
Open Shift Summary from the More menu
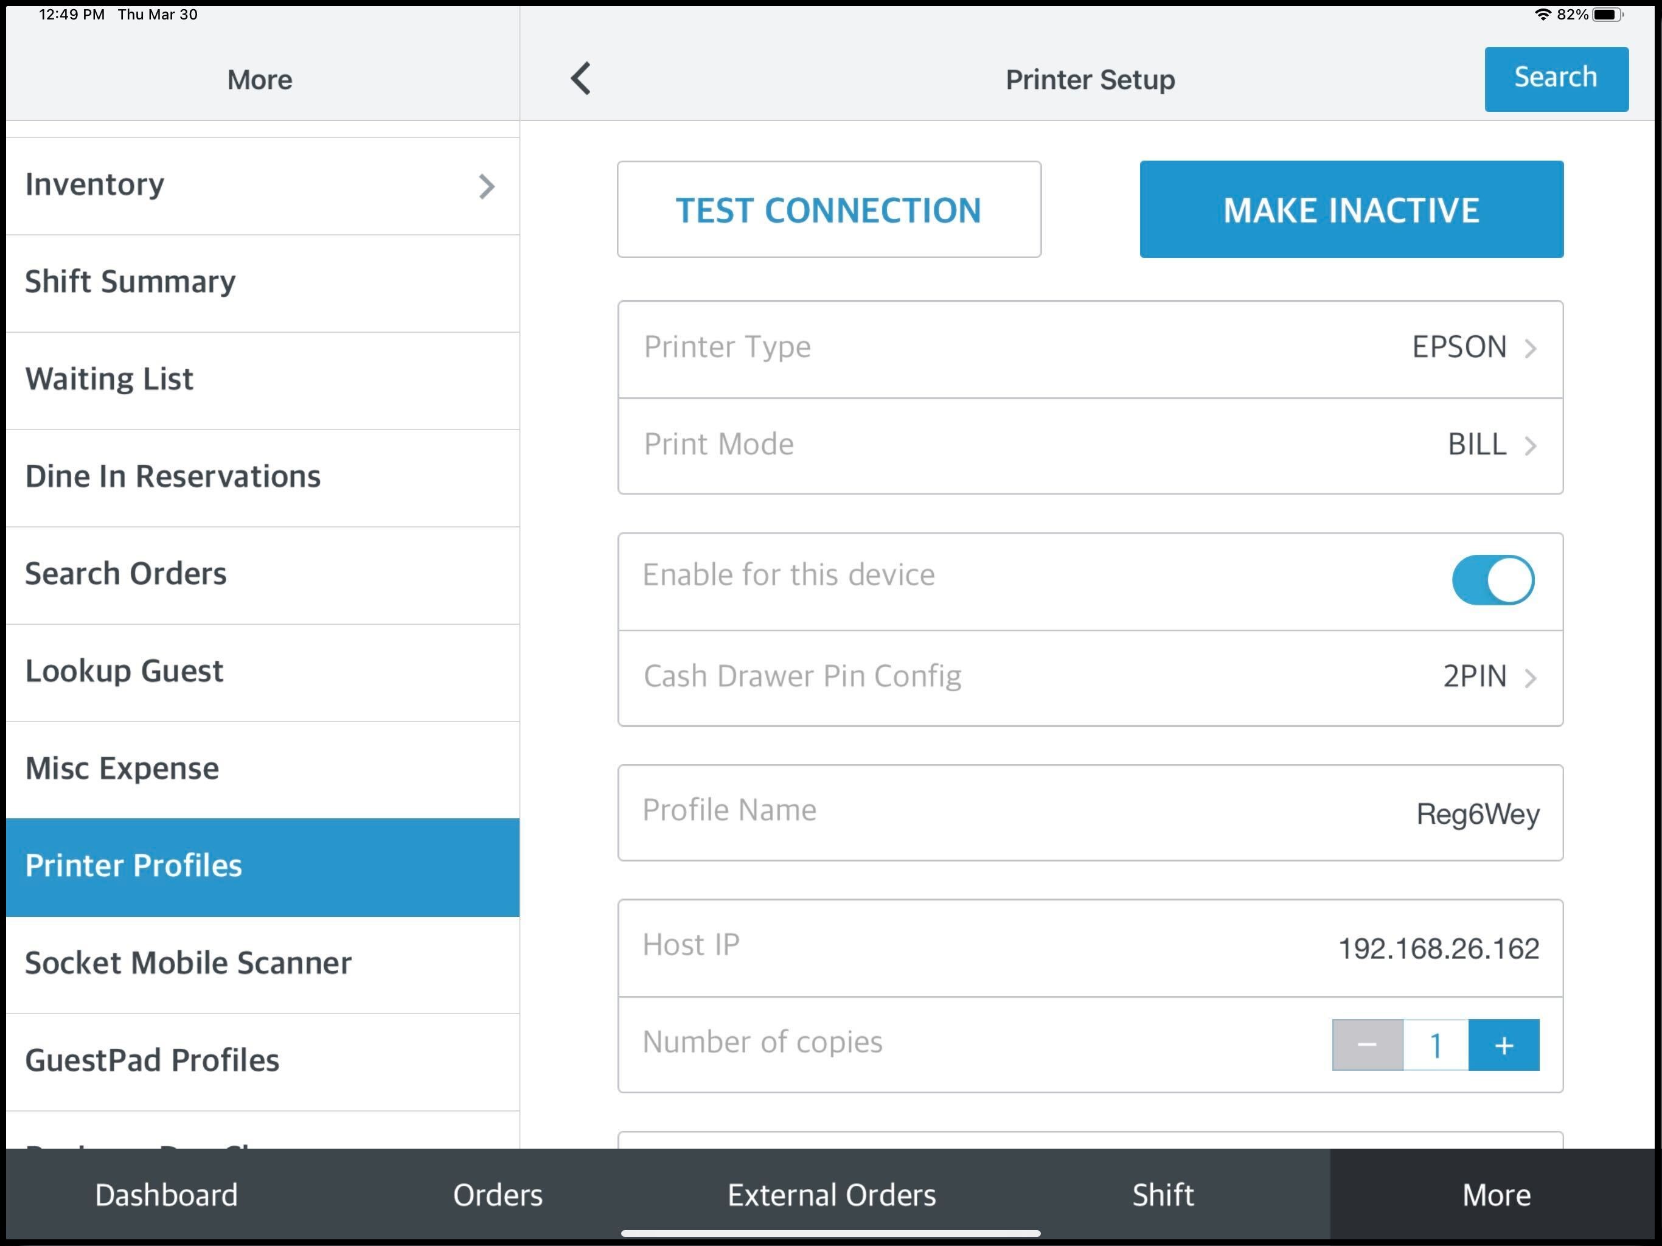point(261,282)
